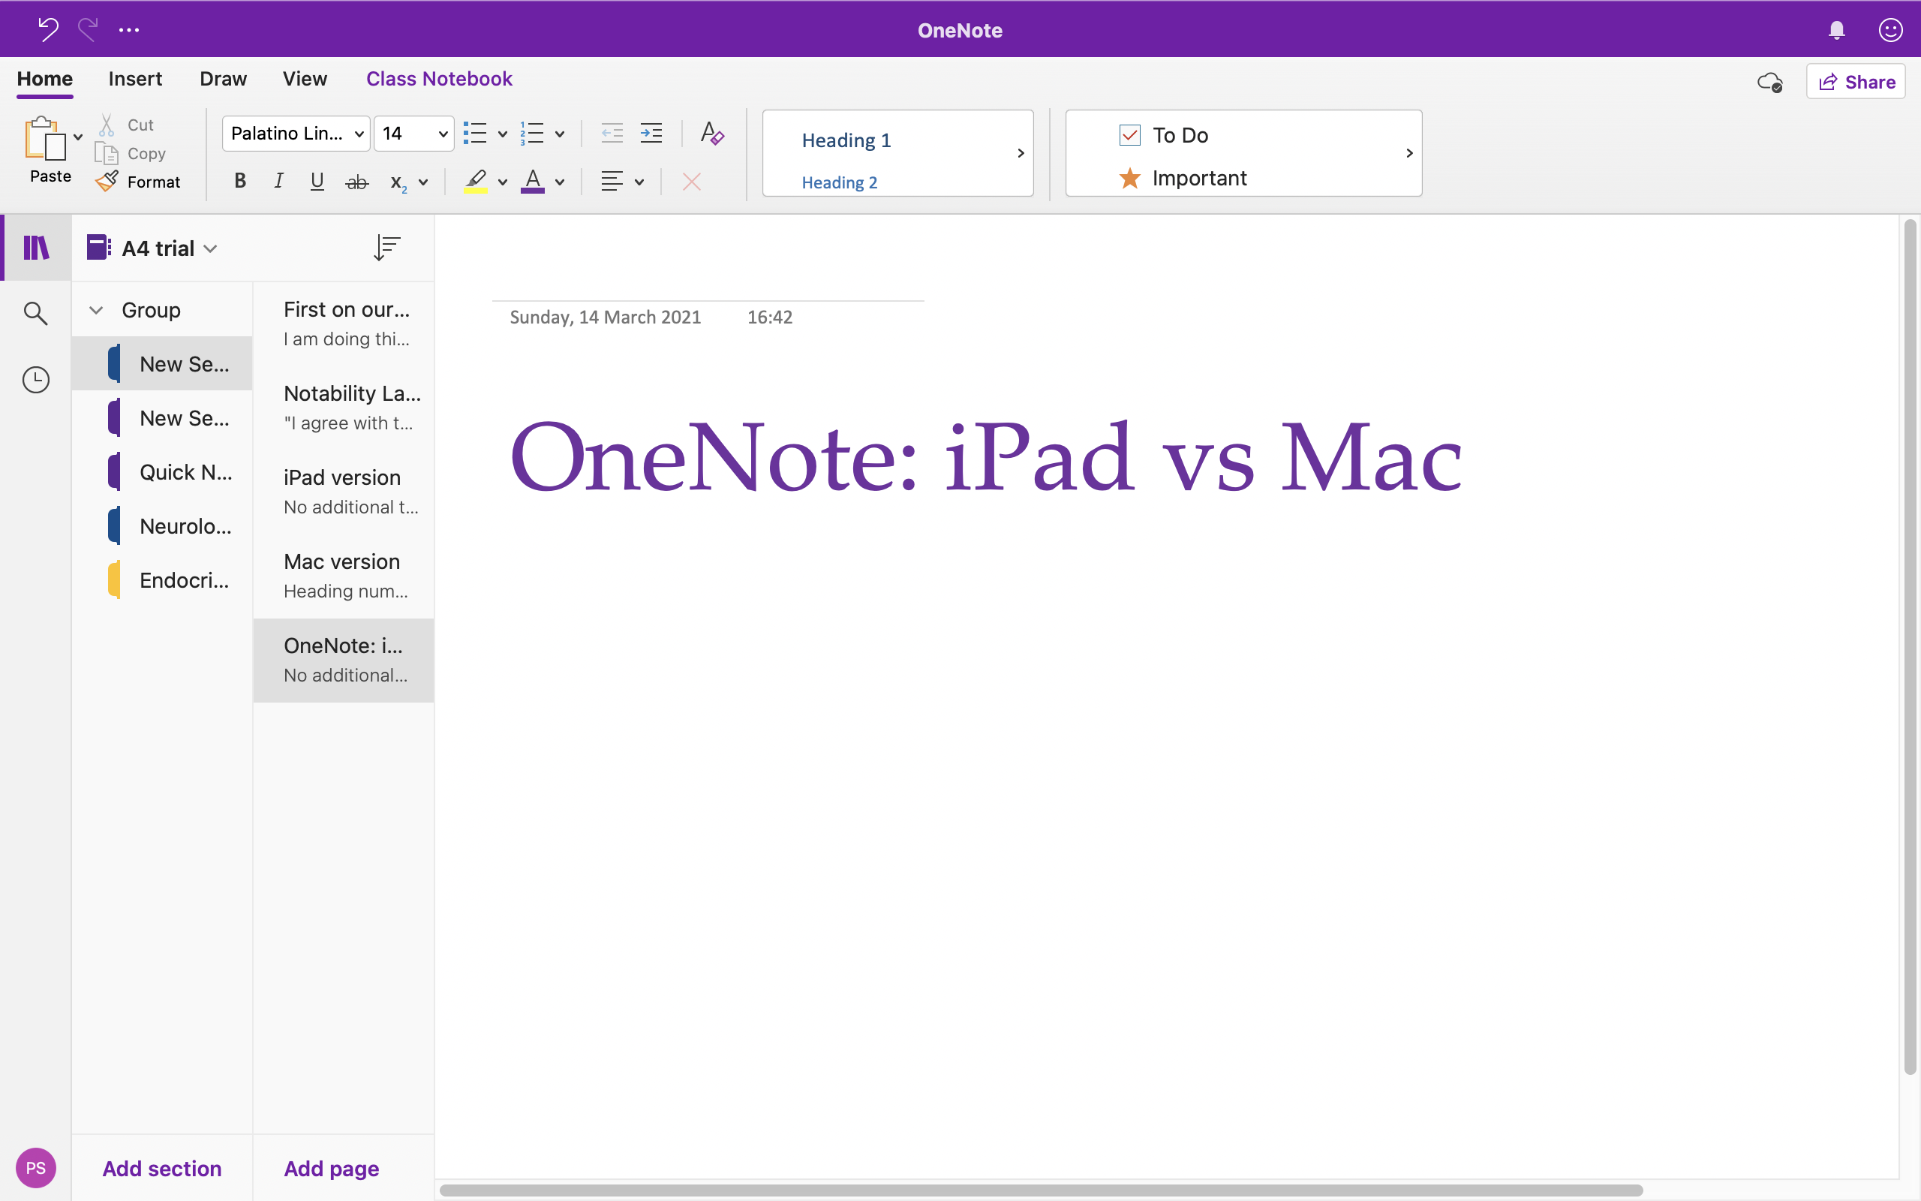Insert a numbered list

532,134
